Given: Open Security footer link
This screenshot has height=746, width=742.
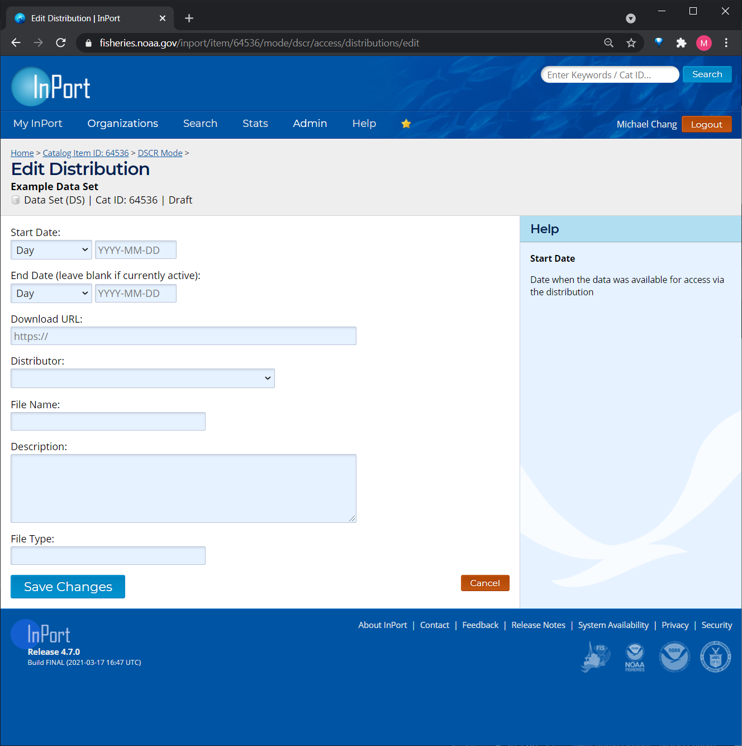Looking at the screenshot, I should point(717,625).
